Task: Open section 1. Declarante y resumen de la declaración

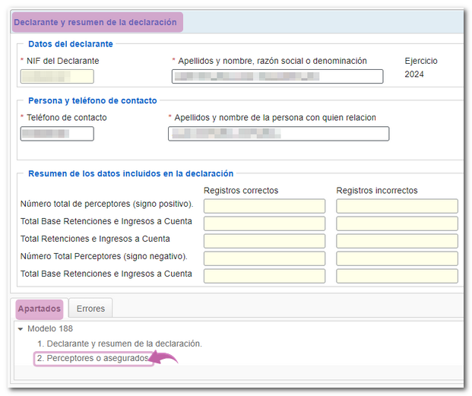Action: click(x=119, y=344)
